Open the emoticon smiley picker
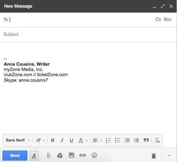The image size is (177, 162). (94, 155)
